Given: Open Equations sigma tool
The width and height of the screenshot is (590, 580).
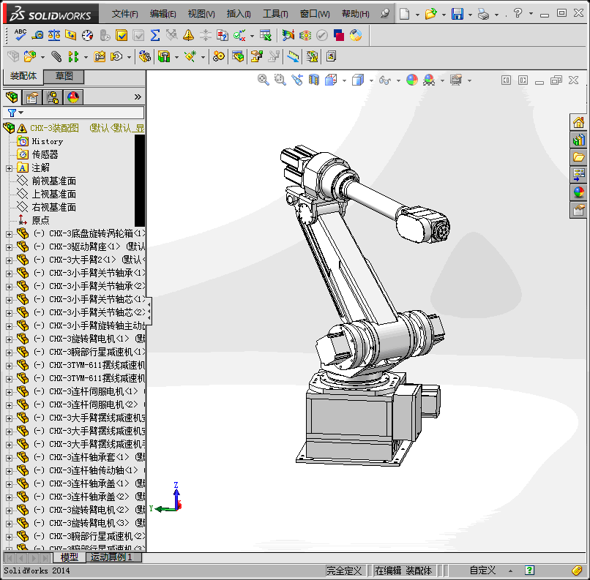Looking at the screenshot, I should click(155, 35).
